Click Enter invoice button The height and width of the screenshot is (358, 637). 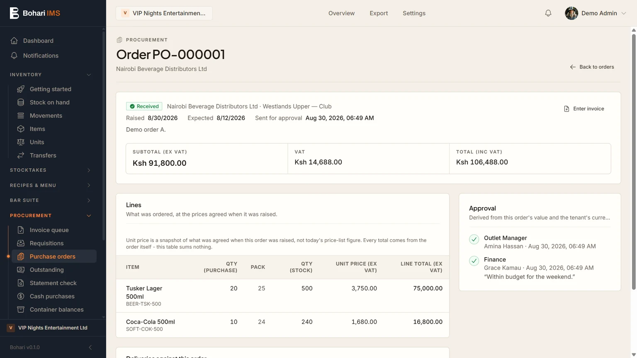584,109
